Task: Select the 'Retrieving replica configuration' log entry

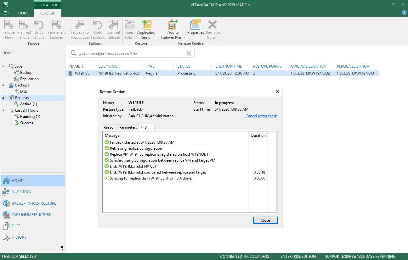Action: [x=189, y=148]
